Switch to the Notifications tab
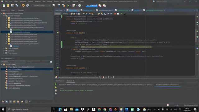 (x=60, y=81)
